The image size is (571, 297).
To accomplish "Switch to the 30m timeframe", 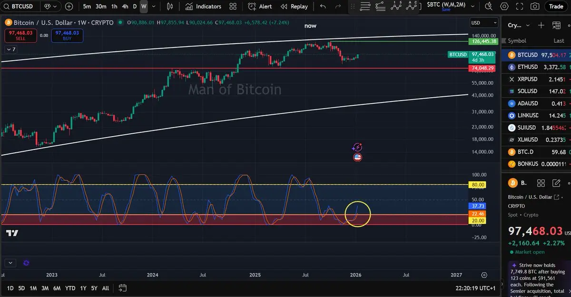I will pyautogui.click(x=101, y=7).
